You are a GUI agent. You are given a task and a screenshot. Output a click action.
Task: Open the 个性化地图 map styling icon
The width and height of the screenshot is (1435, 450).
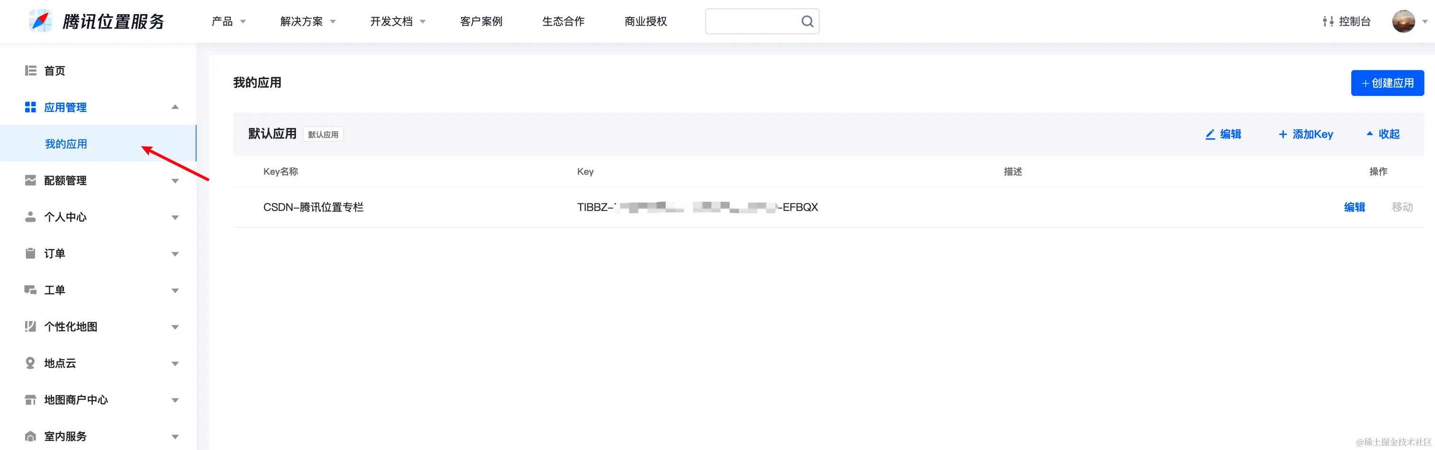point(30,326)
